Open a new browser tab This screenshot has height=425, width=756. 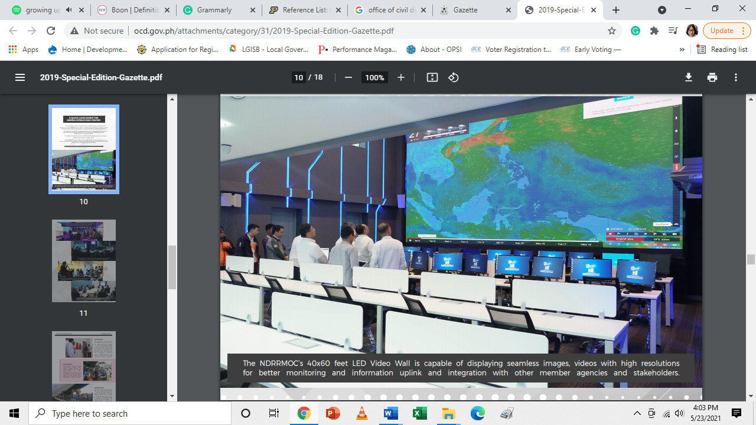pos(616,10)
